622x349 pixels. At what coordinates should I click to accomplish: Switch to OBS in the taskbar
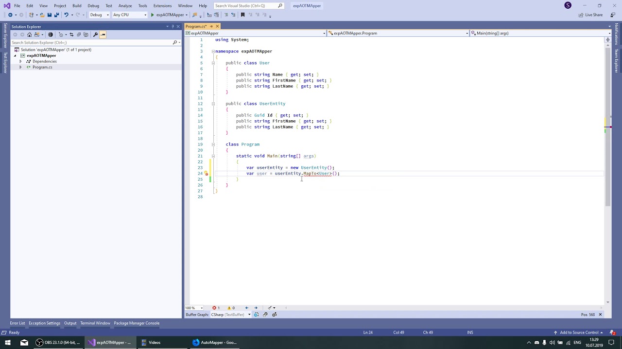pos(58,343)
